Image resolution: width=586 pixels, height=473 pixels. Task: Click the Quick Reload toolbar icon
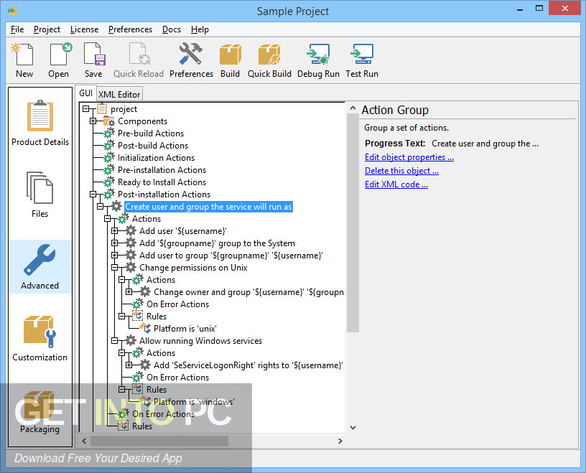tap(139, 55)
